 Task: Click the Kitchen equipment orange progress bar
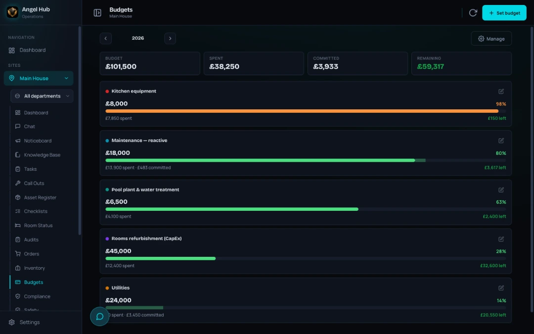click(x=306, y=111)
